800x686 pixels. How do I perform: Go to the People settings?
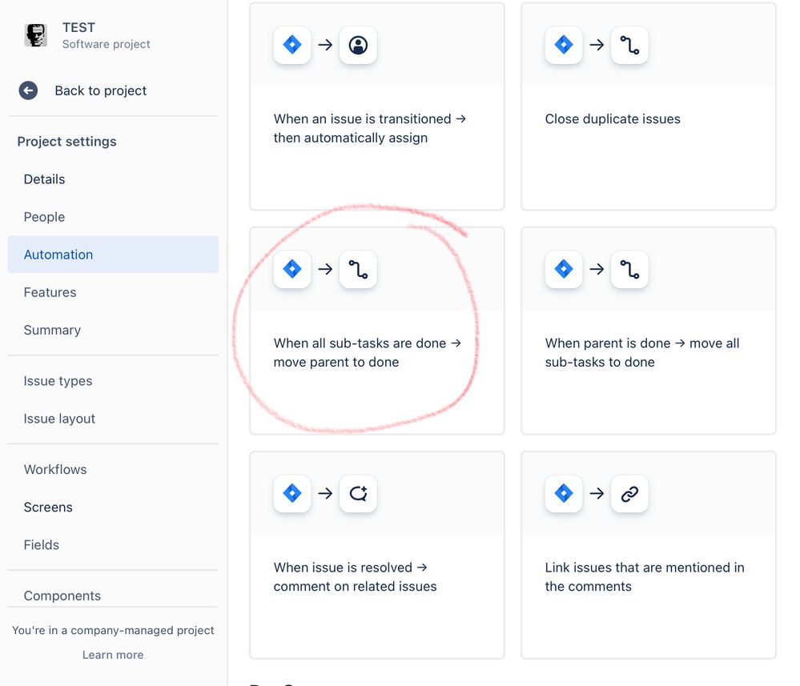[x=45, y=217]
